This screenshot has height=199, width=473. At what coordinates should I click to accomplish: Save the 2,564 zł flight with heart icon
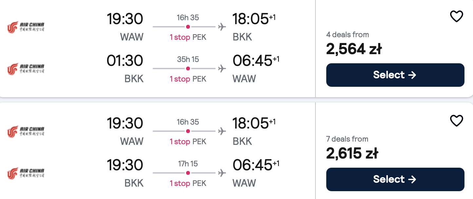[x=456, y=16]
